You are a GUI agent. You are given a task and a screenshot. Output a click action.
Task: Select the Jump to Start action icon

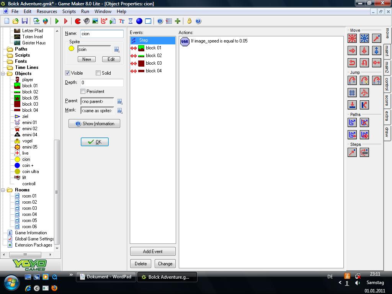tap(364, 80)
